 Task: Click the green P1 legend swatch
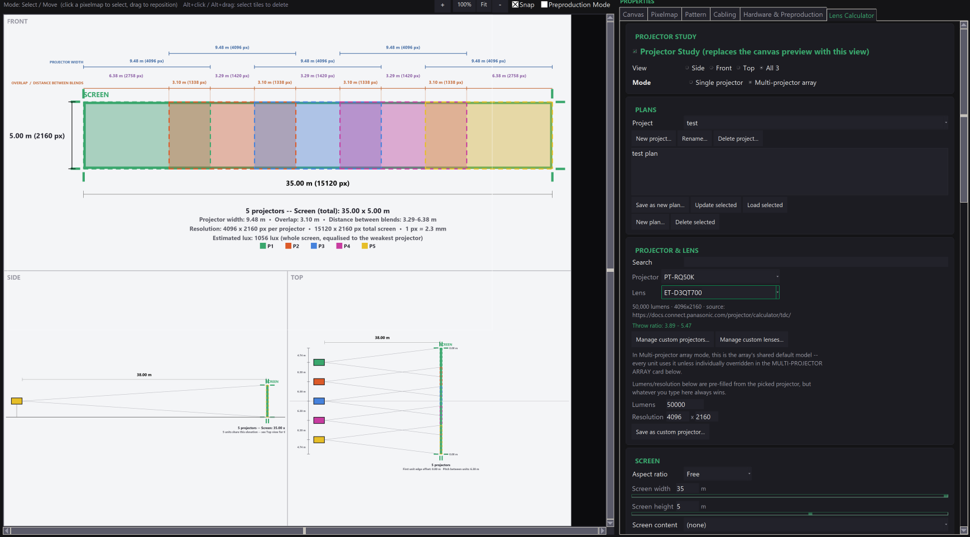pyautogui.click(x=263, y=246)
